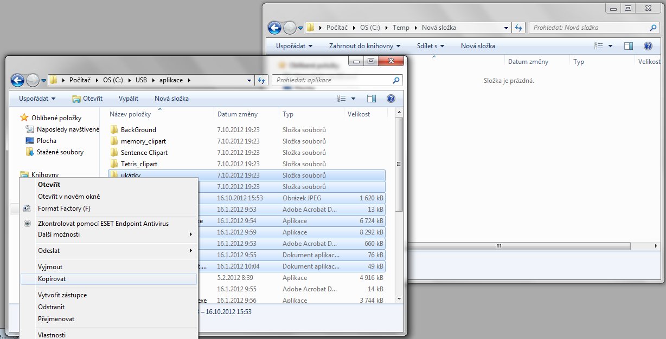
Task: Expand the Uspořádat dropdown in aplikace window
Action: click(37, 99)
